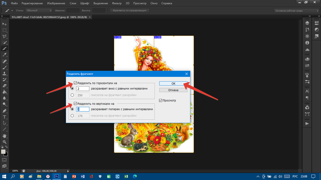Select the Move tool
This screenshot has height=180, width=321.
click(5, 24)
